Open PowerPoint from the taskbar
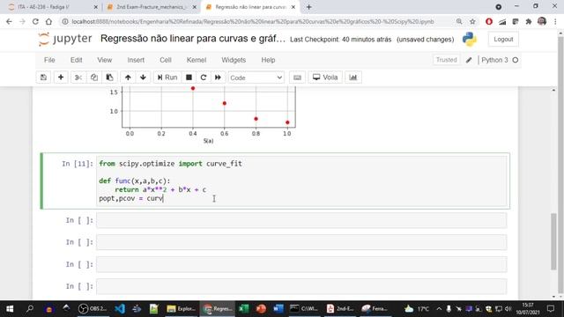564x317 pixels. pos(261,309)
